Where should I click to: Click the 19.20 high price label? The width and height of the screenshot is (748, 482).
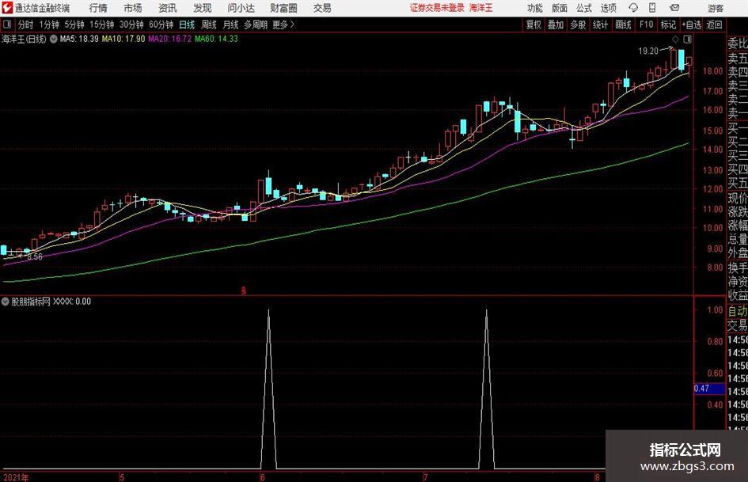point(648,51)
